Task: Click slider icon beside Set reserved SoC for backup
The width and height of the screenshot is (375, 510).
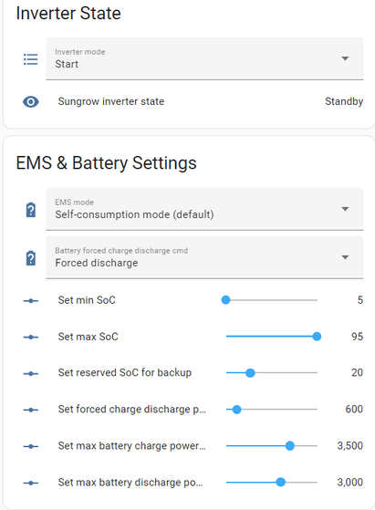Action: [x=31, y=373]
